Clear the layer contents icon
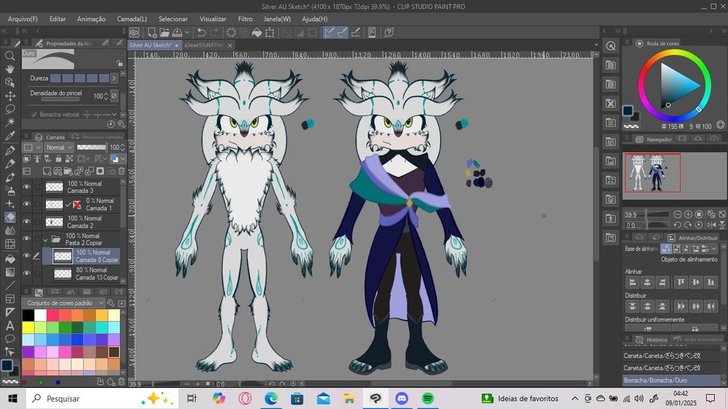 pyautogui.click(x=231, y=33)
